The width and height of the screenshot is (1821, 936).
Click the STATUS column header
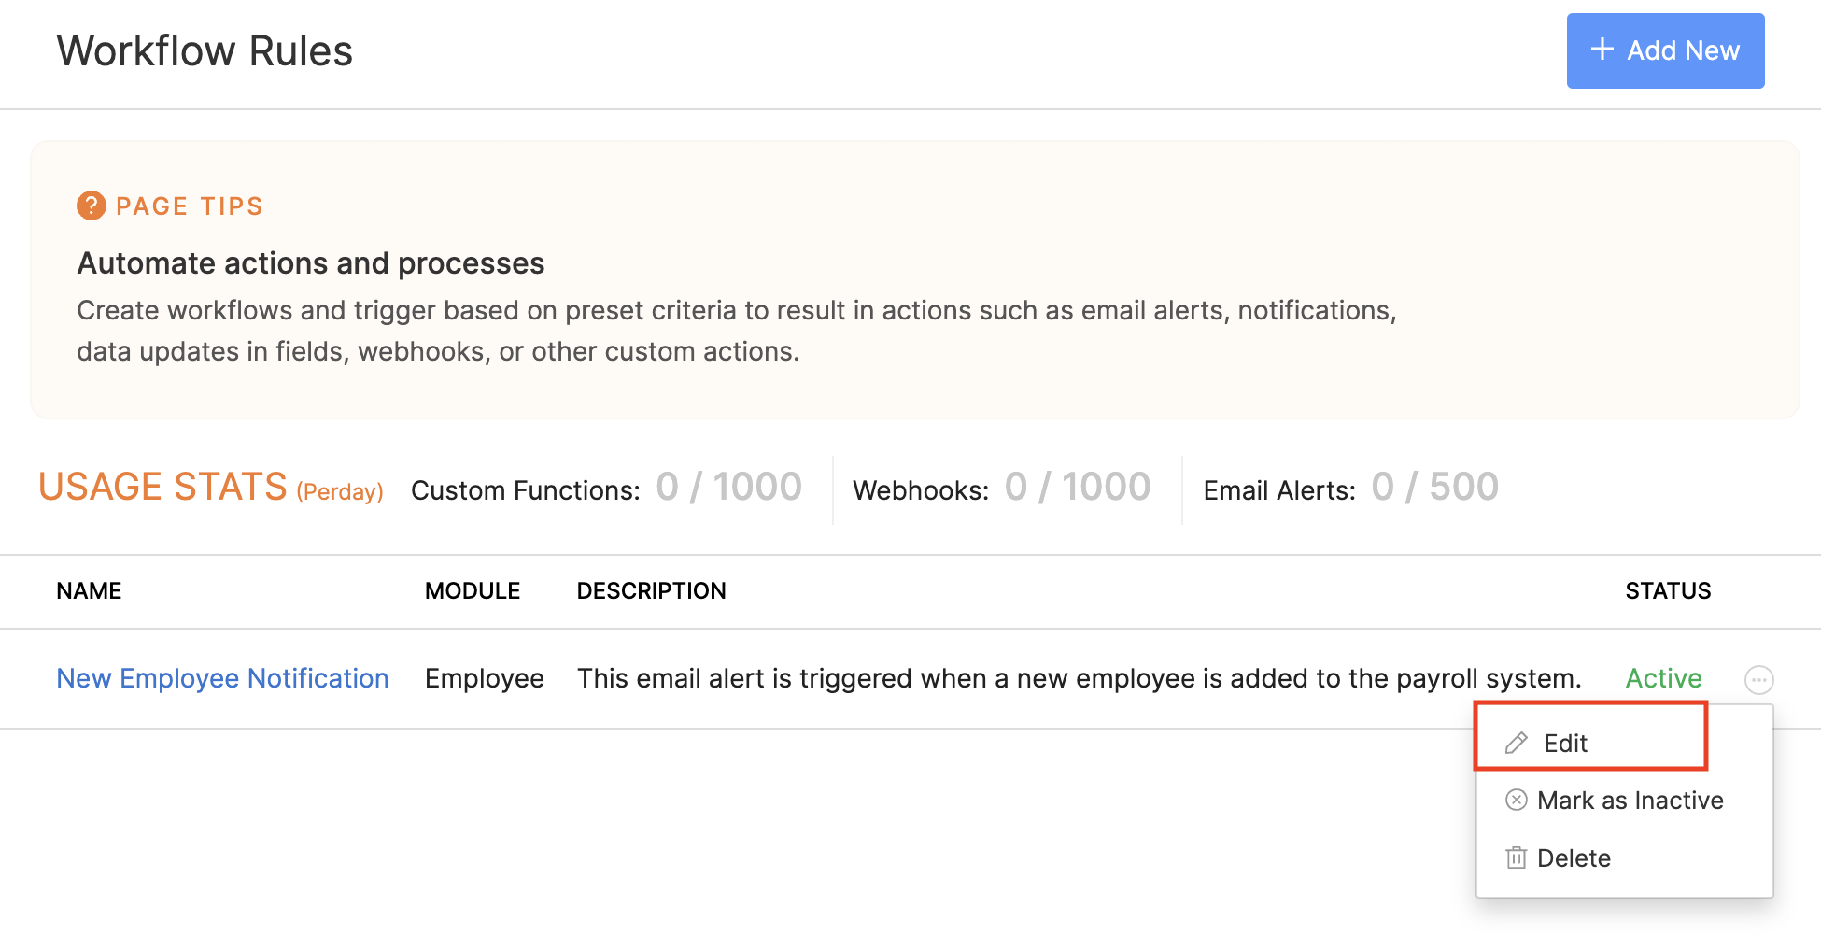(x=1668, y=590)
